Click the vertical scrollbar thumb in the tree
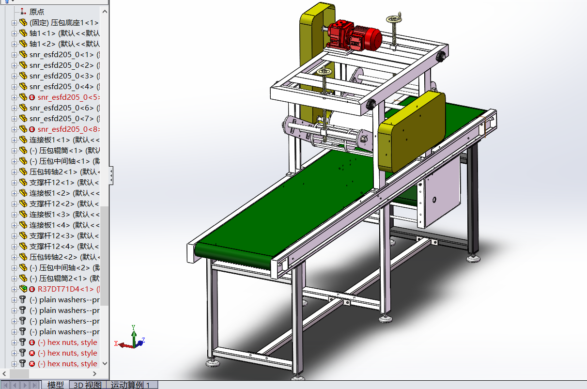587x389 pixels. (104, 256)
